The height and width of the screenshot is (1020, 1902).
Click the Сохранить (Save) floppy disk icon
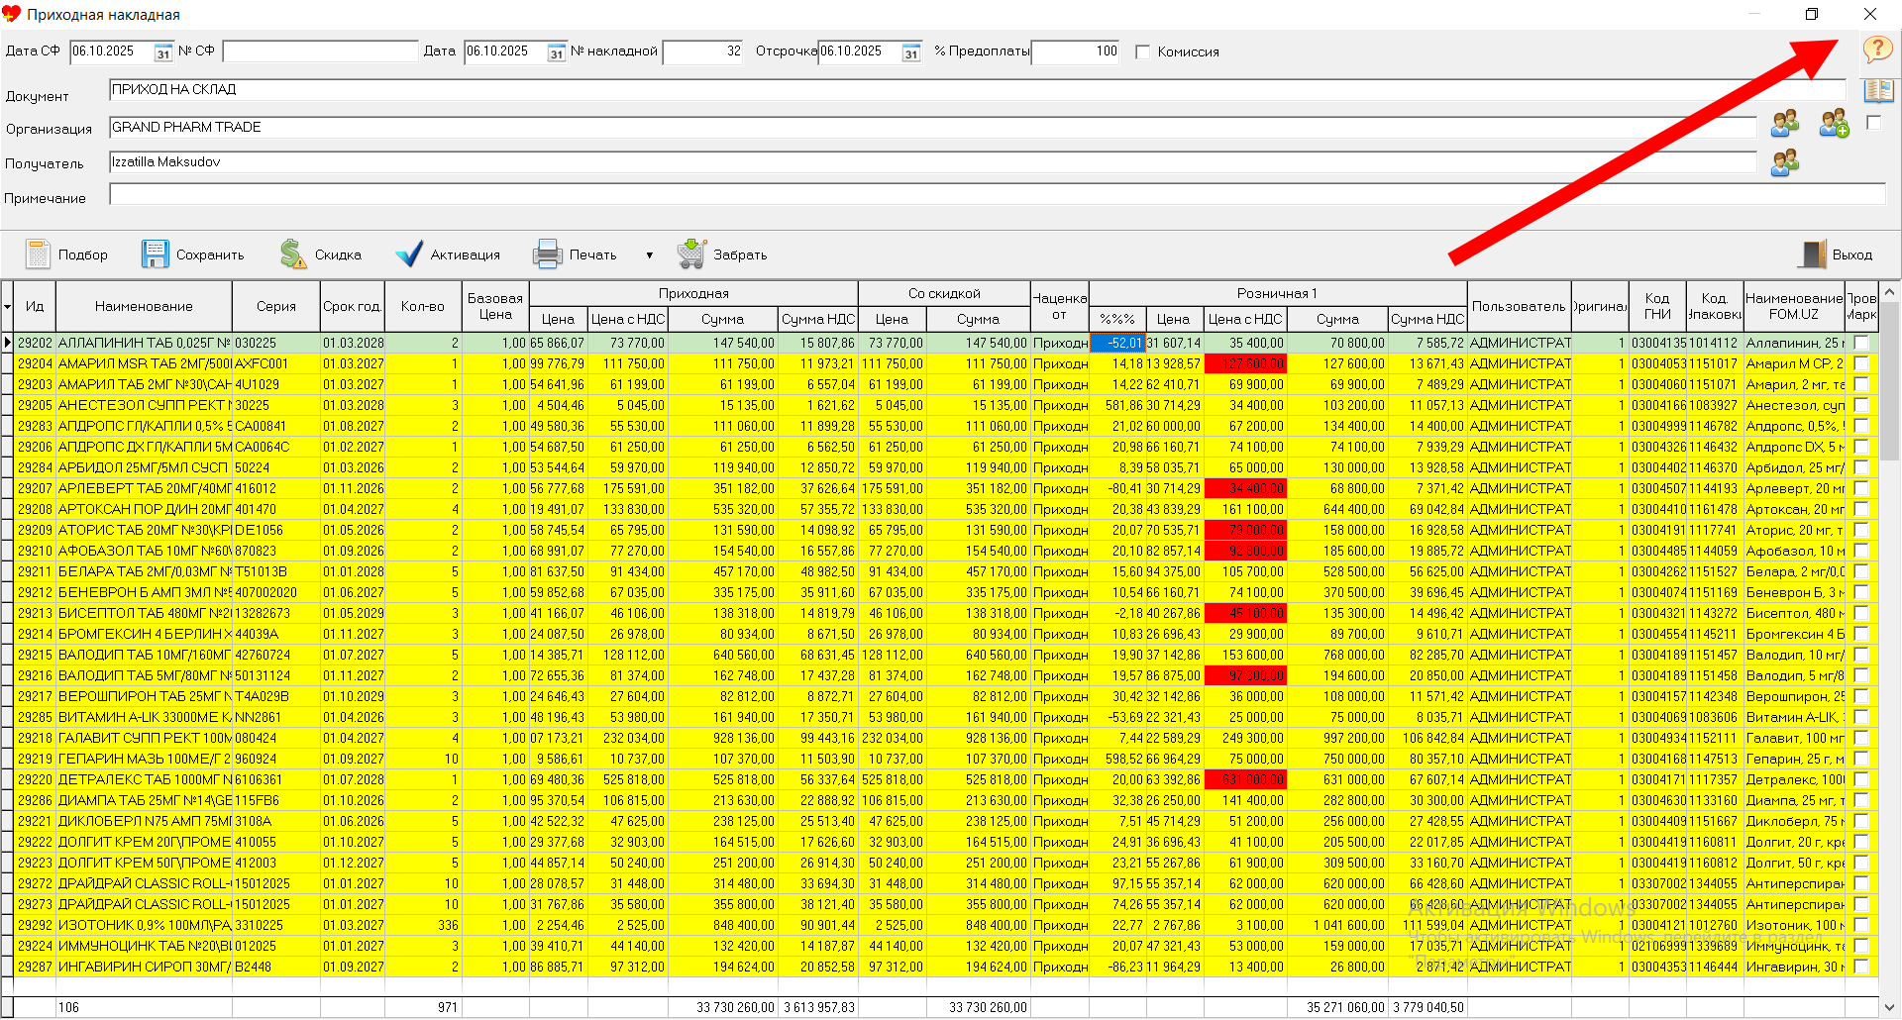[156, 255]
